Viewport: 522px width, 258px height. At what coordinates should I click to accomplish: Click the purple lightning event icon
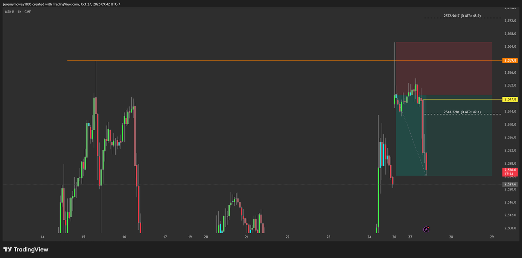click(427, 229)
